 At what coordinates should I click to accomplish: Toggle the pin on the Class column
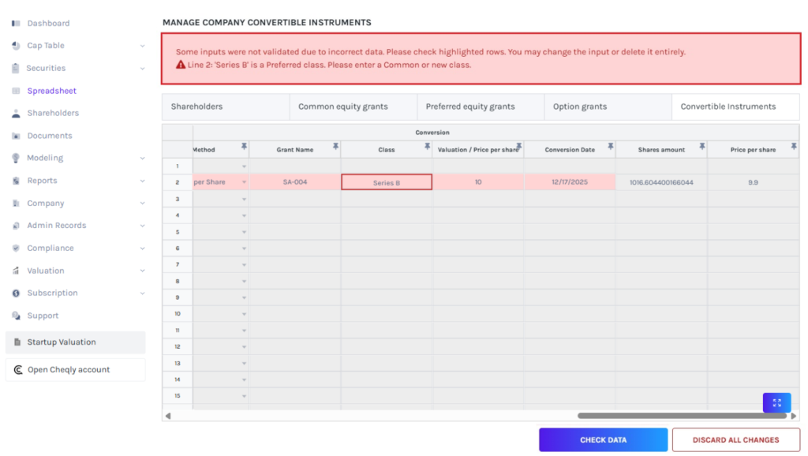[x=428, y=146]
